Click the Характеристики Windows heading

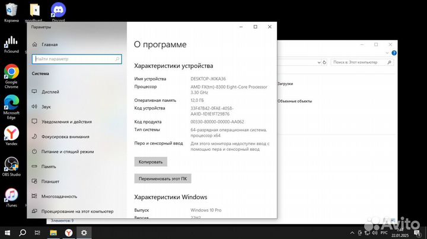click(170, 197)
